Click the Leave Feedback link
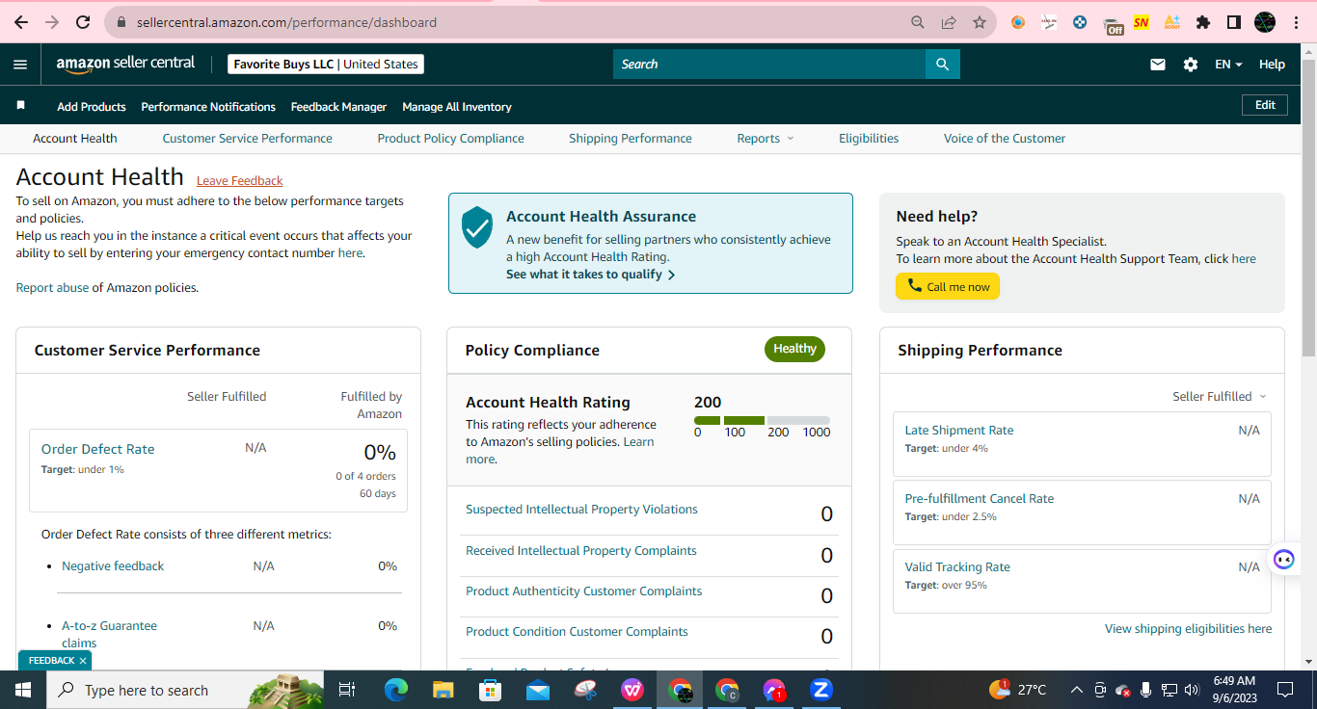Image resolution: width=1317 pixels, height=709 pixels. click(240, 181)
